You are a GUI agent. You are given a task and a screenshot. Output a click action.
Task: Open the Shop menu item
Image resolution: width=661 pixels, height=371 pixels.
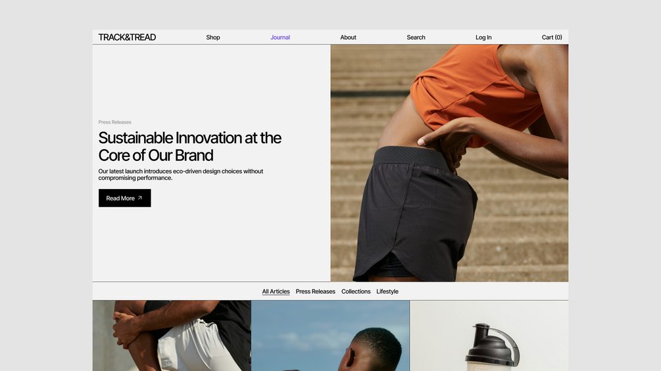(213, 37)
